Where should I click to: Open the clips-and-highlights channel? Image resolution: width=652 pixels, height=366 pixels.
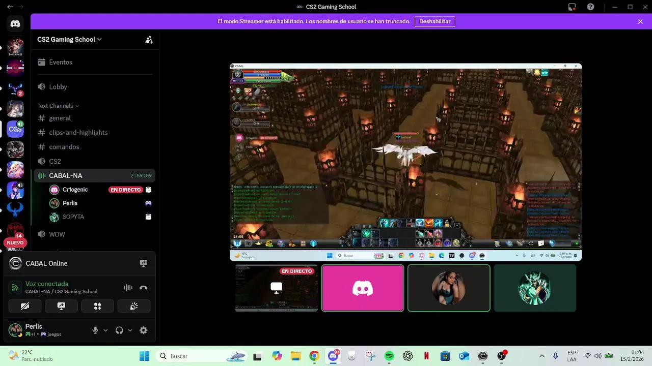tap(95, 132)
